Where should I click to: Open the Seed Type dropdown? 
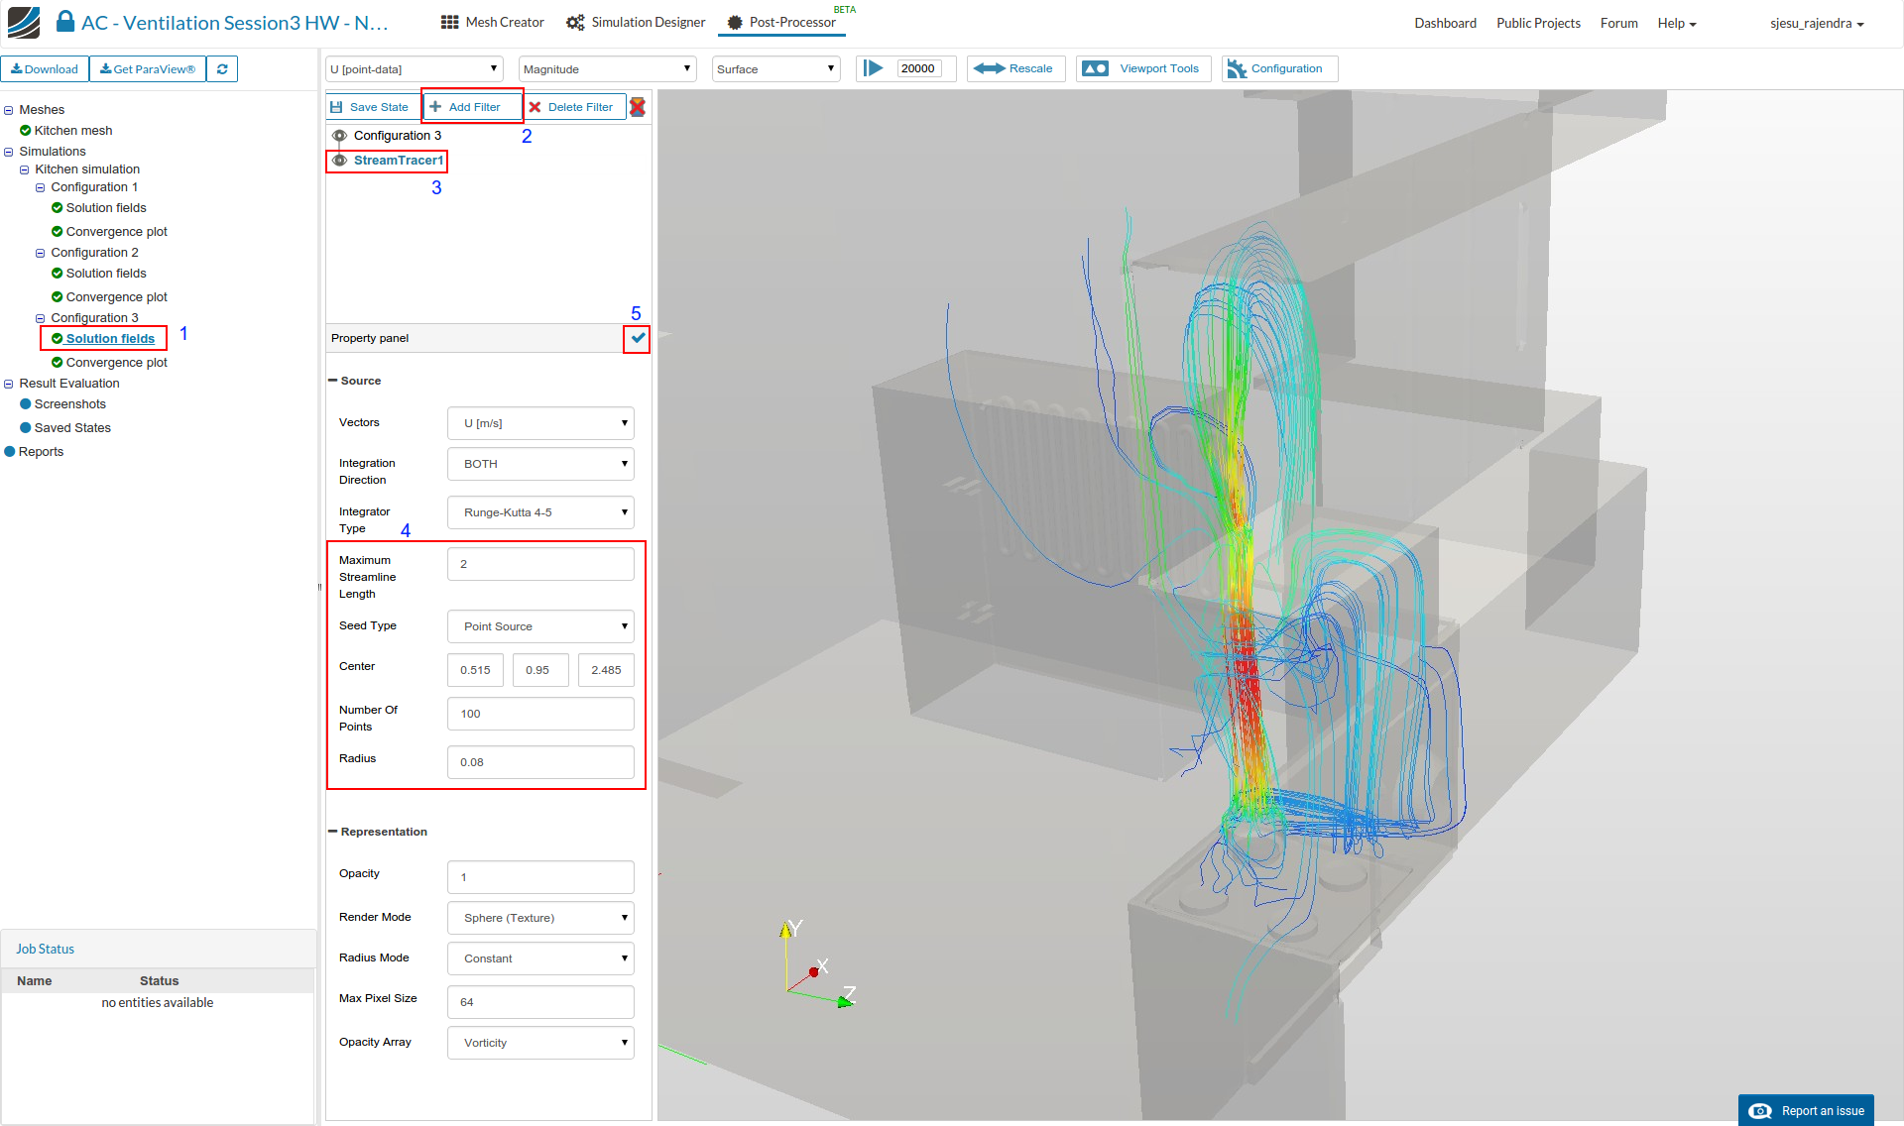(x=540, y=626)
